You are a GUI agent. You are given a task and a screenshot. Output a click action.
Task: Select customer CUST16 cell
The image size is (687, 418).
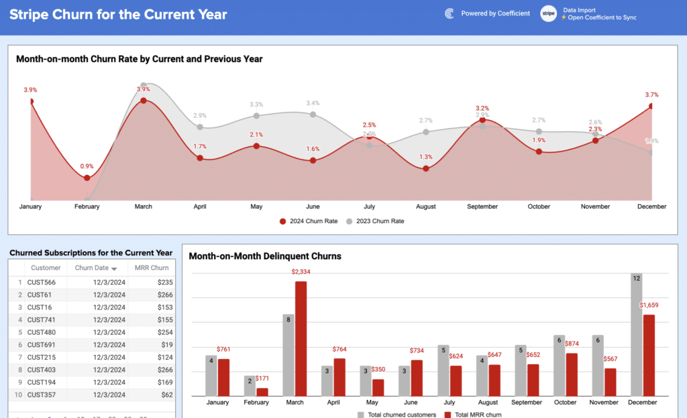click(x=40, y=307)
